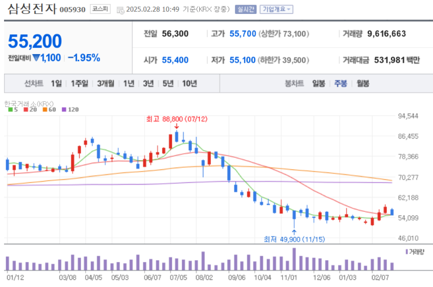Click the 94,544 y-axis label
The height and width of the screenshot is (287, 433).
point(408,116)
